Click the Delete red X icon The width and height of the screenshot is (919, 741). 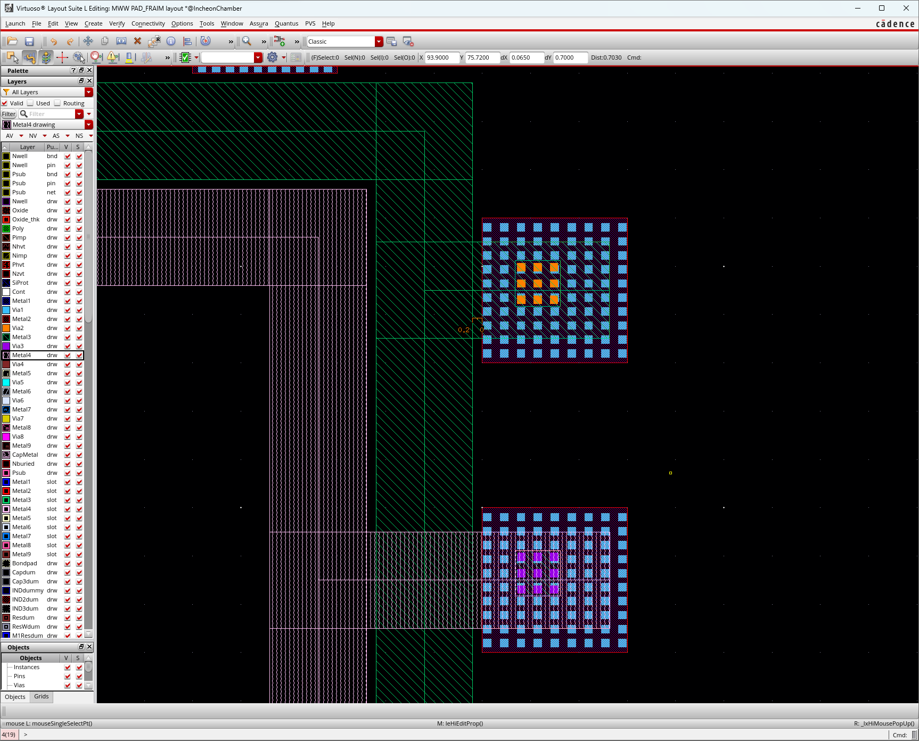coord(137,42)
